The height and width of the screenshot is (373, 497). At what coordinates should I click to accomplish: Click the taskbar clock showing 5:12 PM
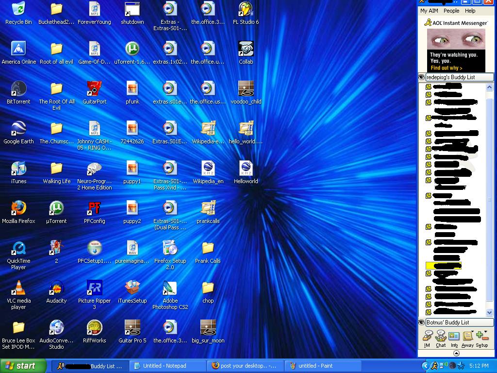pyautogui.click(x=479, y=366)
